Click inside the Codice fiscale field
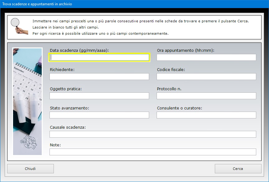This screenshot has width=269, height=182. pos(206,77)
